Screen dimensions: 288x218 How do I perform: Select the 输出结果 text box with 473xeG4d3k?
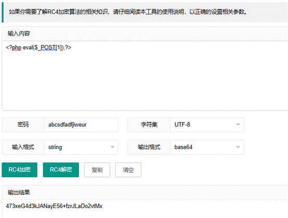[145, 209]
